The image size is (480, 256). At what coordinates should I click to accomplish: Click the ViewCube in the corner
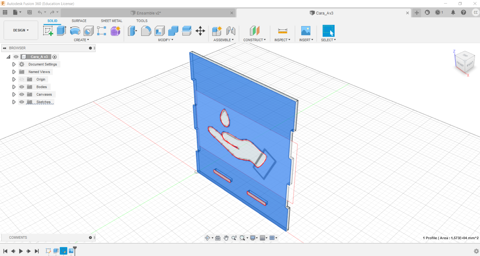465,62
